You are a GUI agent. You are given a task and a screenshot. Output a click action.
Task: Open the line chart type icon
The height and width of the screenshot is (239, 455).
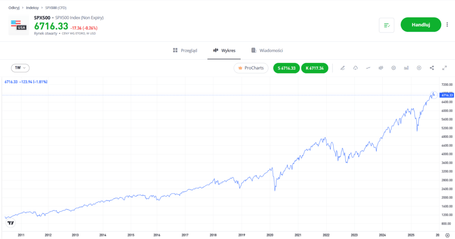pos(368,68)
